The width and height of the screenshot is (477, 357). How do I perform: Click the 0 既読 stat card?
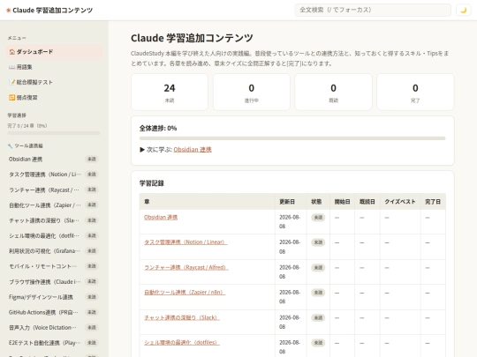click(x=333, y=92)
